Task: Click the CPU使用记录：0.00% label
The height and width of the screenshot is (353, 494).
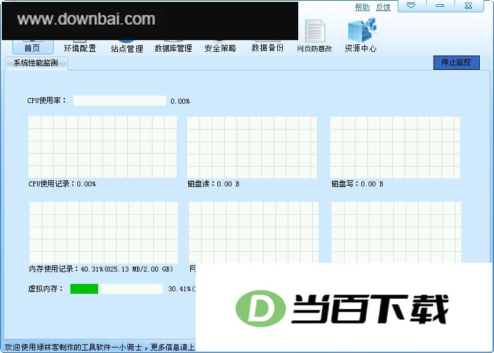Action: coord(62,184)
